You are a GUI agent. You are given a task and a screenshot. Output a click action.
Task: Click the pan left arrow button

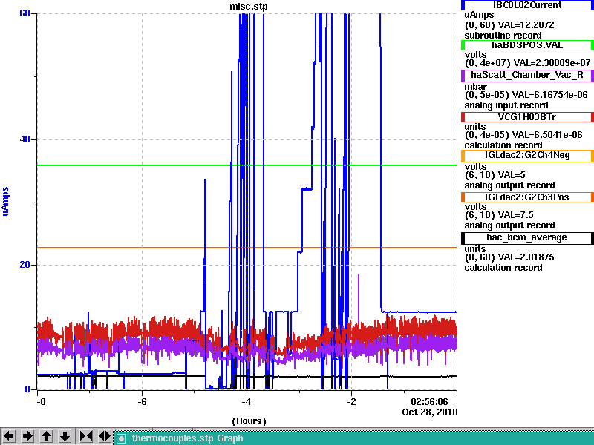(x=9, y=436)
